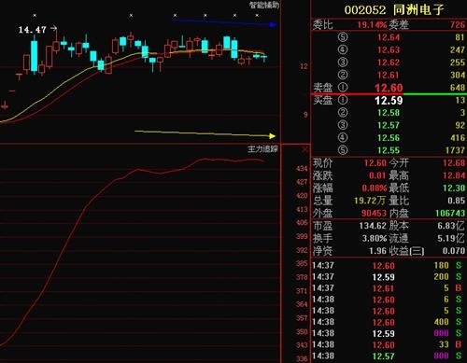This screenshot has height=363, width=467.
Task: Click the 434 level on the indicator axis
Action: click(302, 169)
